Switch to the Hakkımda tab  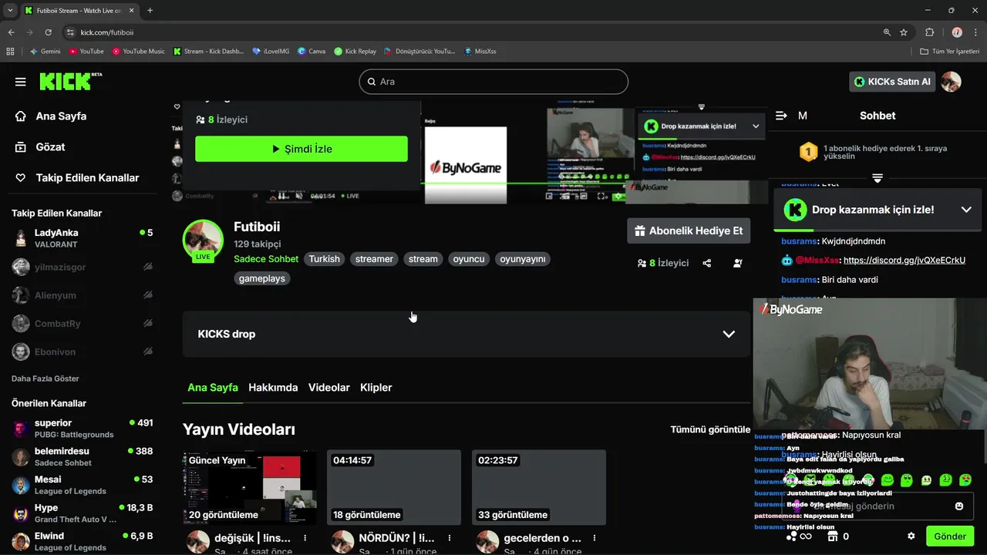click(273, 388)
